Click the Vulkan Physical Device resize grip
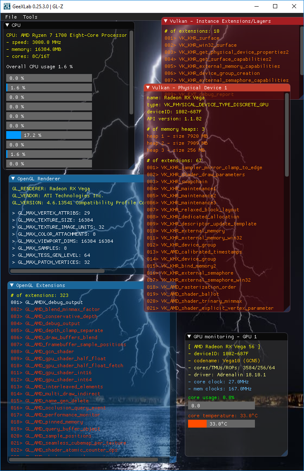Viewport: 304px width, 471px height. [x=287, y=309]
